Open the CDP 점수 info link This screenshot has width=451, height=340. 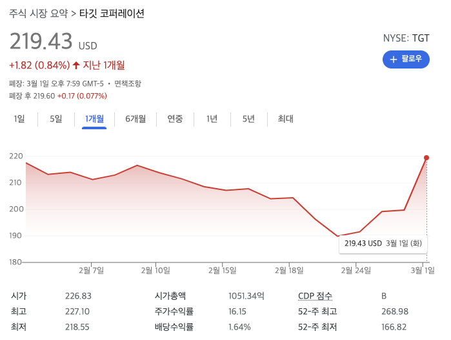316,296
